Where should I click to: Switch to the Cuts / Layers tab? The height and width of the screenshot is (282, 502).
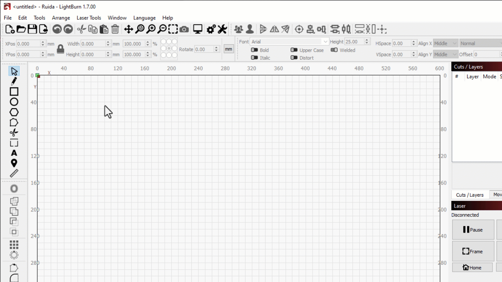pos(469,195)
